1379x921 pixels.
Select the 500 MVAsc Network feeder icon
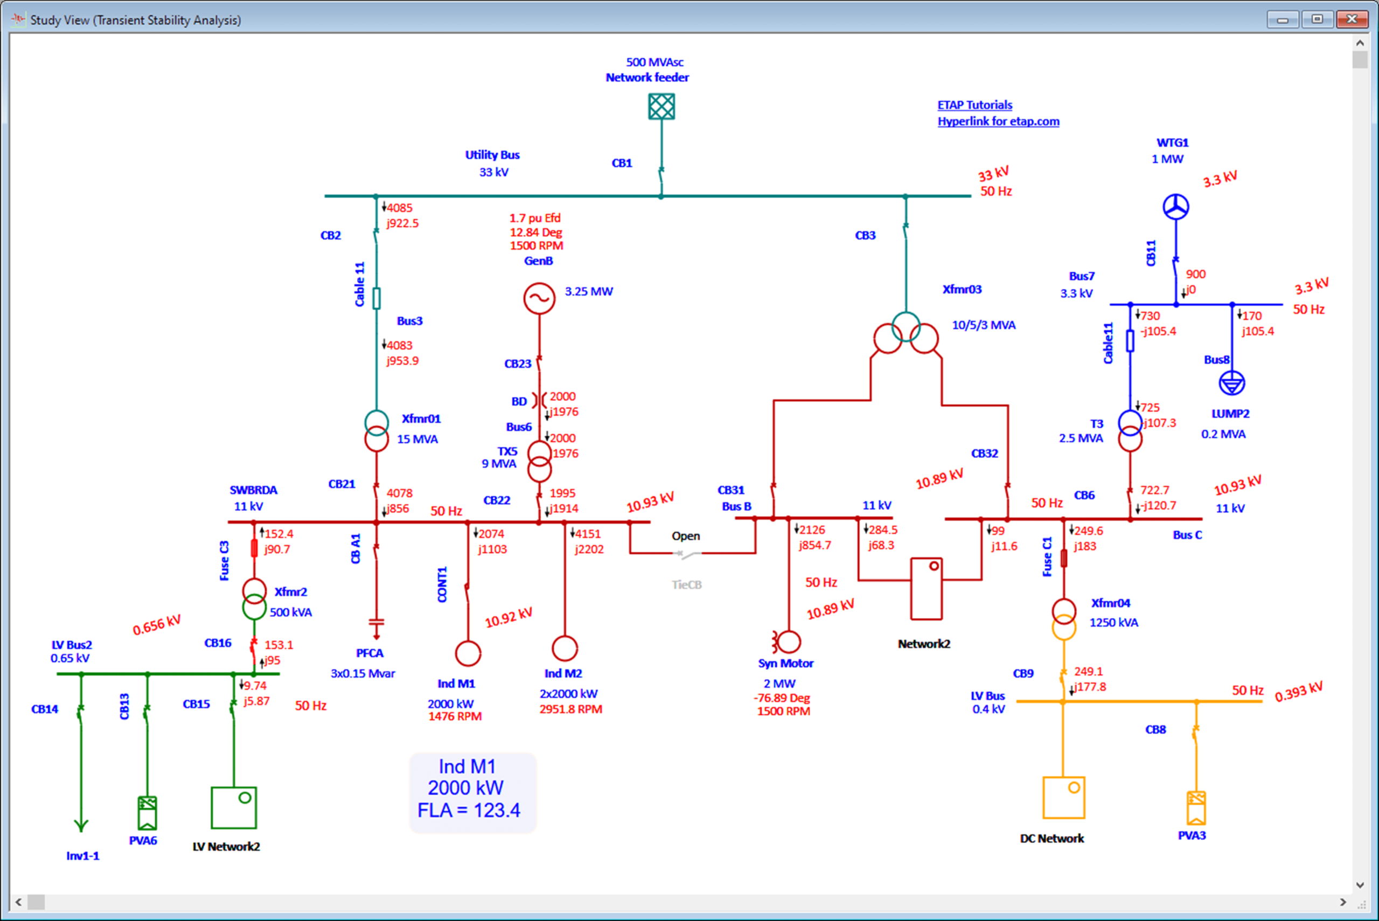coord(661,107)
